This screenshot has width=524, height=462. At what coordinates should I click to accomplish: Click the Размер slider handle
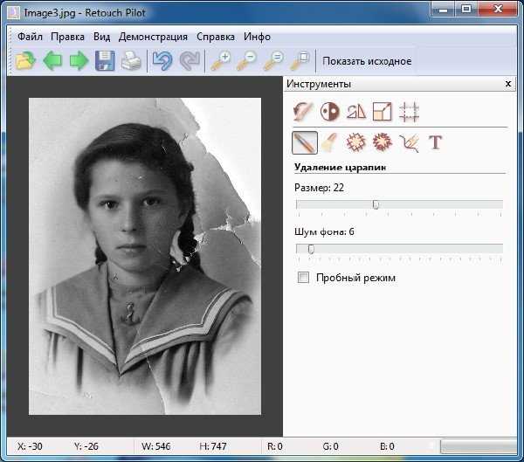376,204
